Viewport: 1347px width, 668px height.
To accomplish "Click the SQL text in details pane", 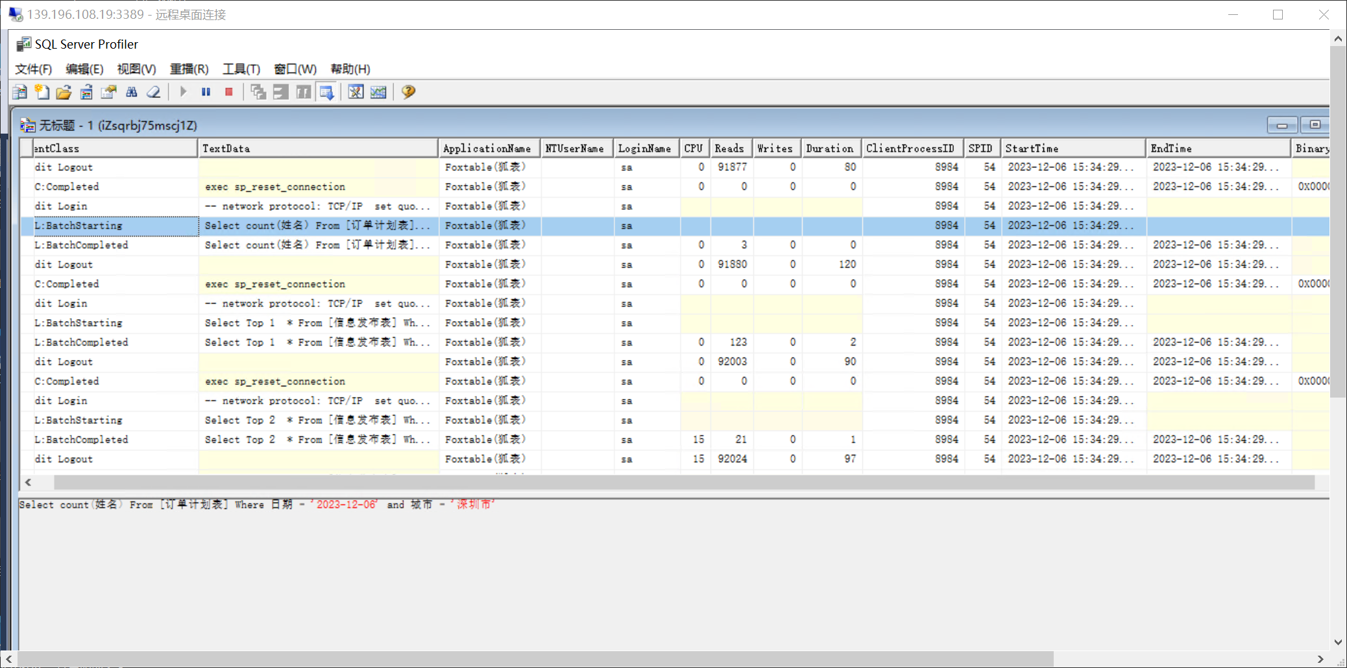I will [257, 505].
